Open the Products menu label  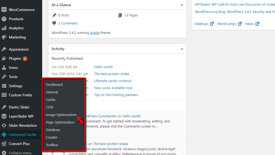click(16, 19)
